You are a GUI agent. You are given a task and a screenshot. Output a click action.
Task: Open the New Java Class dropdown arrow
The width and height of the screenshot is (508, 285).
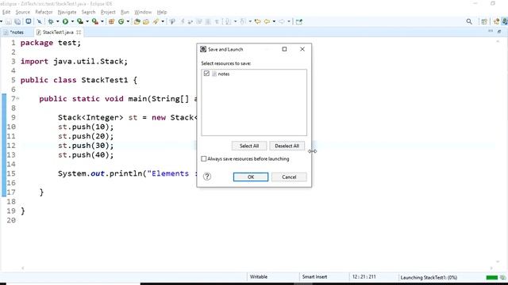click(128, 21)
